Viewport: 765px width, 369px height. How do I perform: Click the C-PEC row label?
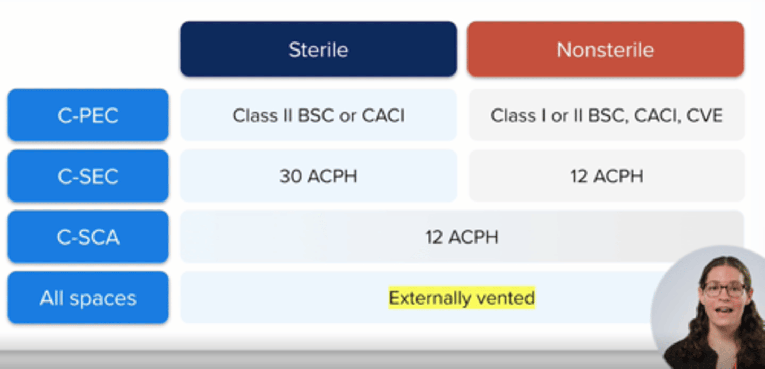click(88, 115)
